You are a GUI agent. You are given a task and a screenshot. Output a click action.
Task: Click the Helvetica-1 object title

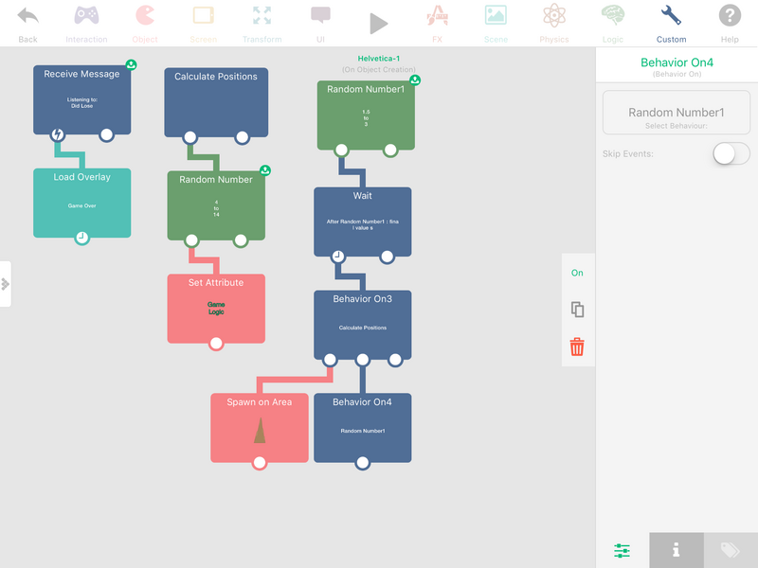coord(378,59)
